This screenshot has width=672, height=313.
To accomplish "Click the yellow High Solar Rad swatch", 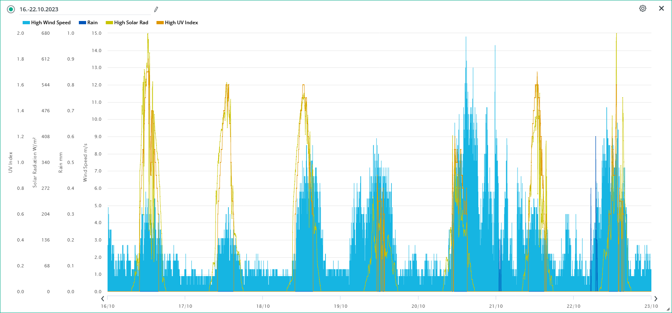I will pos(109,23).
